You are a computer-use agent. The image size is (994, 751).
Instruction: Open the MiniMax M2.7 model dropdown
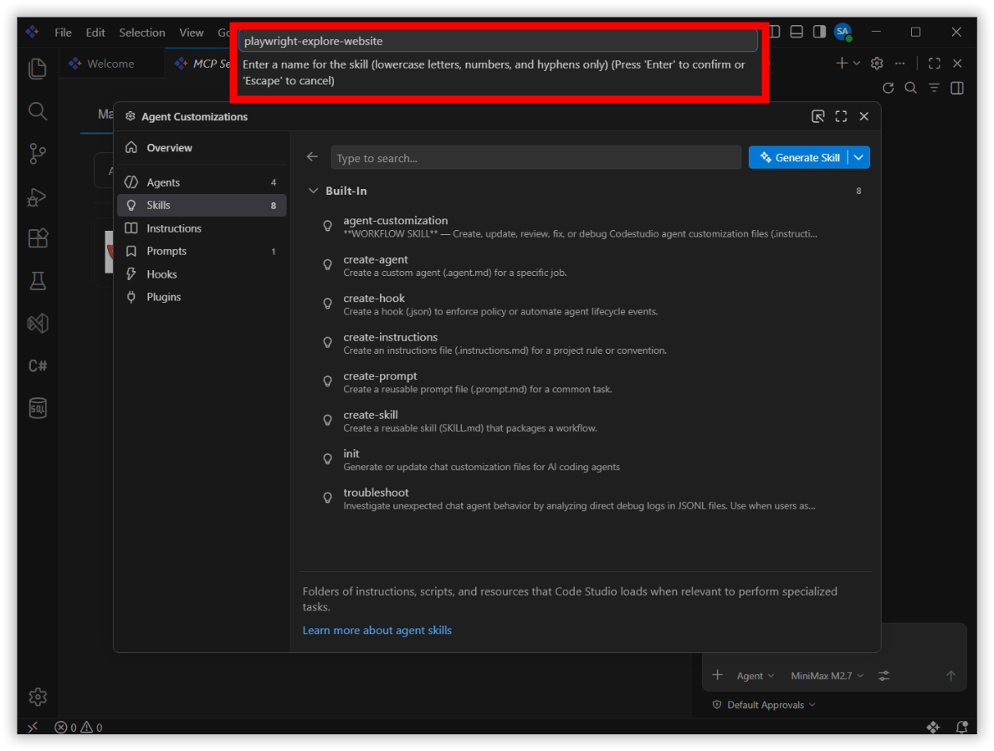(827, 676)
